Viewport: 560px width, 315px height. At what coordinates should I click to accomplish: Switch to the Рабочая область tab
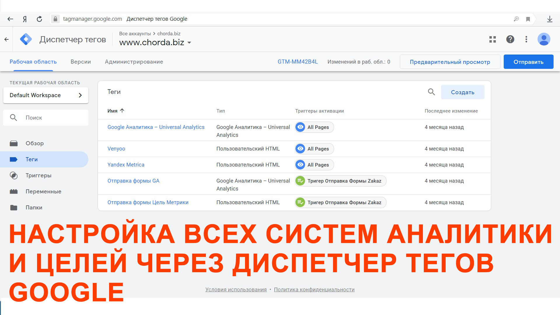click(x=33, y=62)
